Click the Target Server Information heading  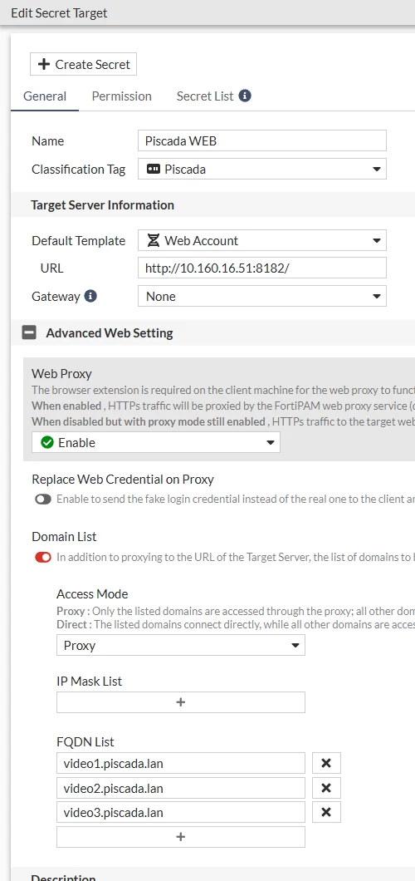103,204
